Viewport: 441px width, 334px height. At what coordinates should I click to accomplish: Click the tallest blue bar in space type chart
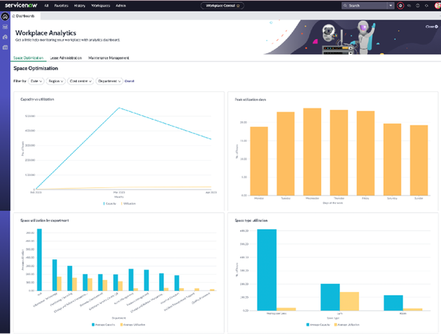click(267, 270)
